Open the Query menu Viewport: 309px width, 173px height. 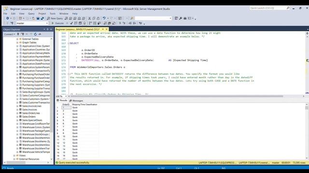(x=31, y=13)
